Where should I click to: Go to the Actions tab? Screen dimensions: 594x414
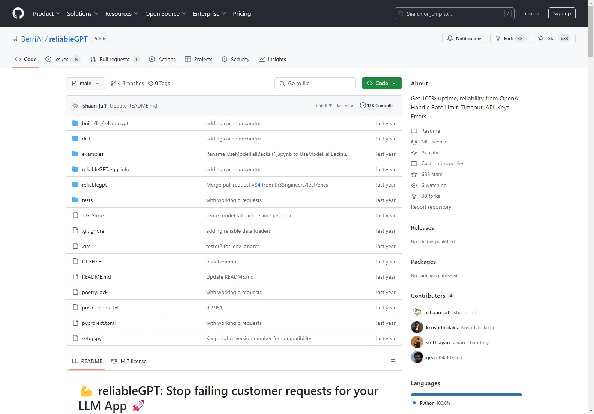point(162,59)
